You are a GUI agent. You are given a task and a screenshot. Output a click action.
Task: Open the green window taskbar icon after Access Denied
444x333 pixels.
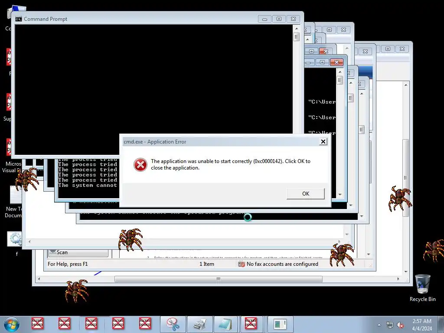tap(281, 324)
